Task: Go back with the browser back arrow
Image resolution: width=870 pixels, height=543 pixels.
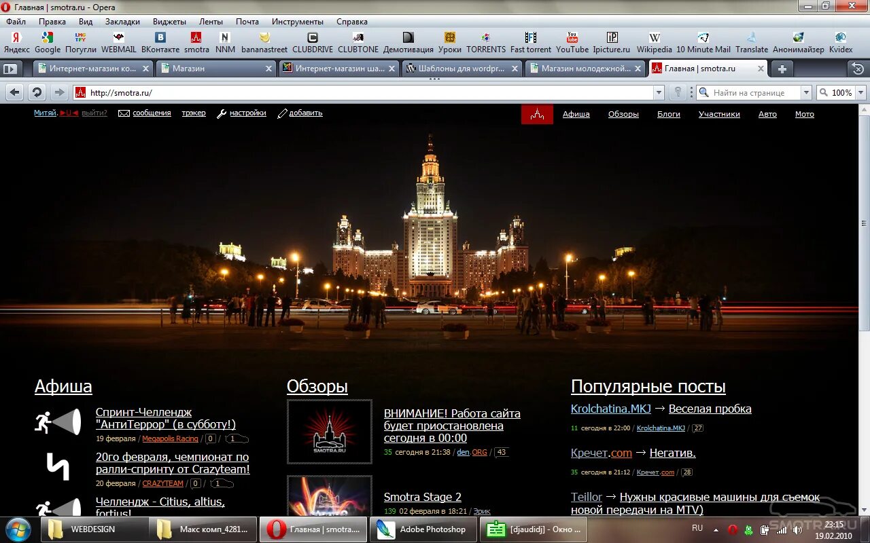Action: point(15,92)
